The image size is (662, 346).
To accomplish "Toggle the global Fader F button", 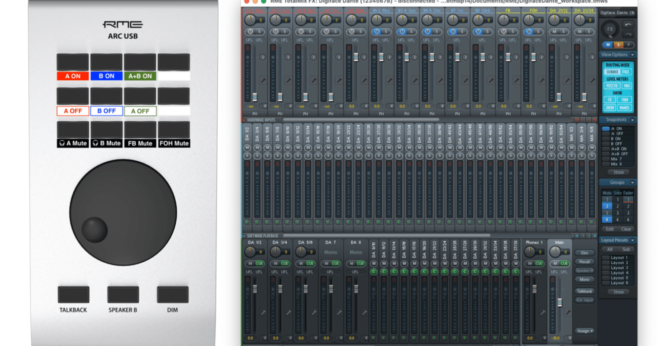I will click(629, 45).
